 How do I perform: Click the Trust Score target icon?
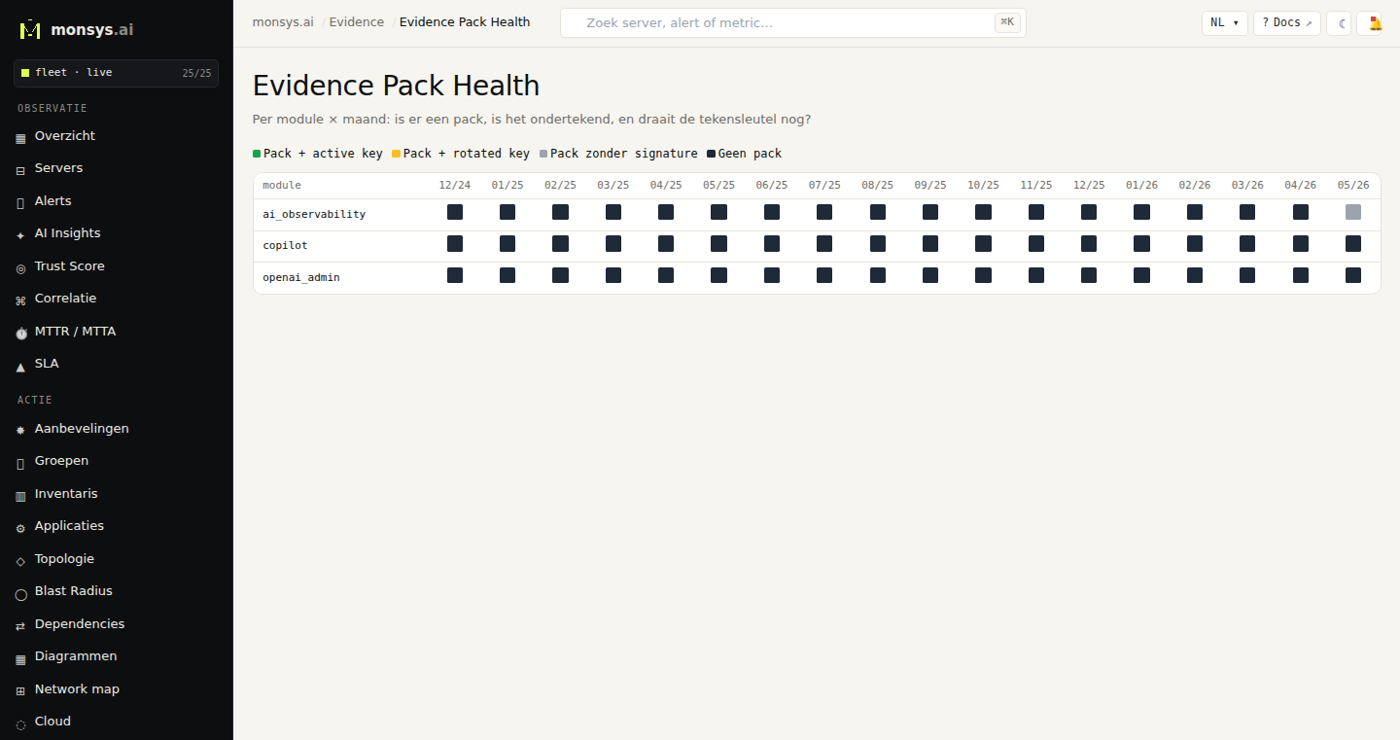[x=20, y=267]
